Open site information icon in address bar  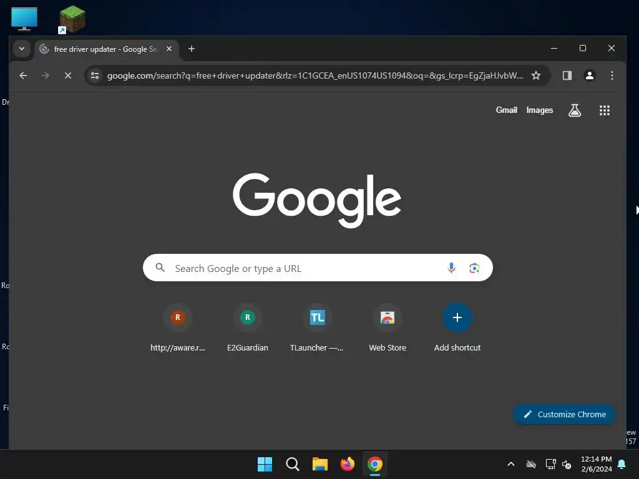(x=95, y=75)
